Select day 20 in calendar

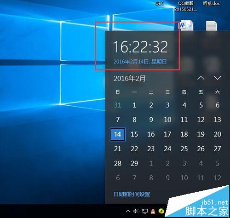[x=218, y=134]
